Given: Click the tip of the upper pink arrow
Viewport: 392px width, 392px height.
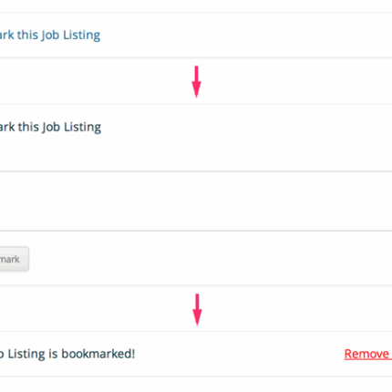Looking at the screenshot, I should tap(197, 96).
